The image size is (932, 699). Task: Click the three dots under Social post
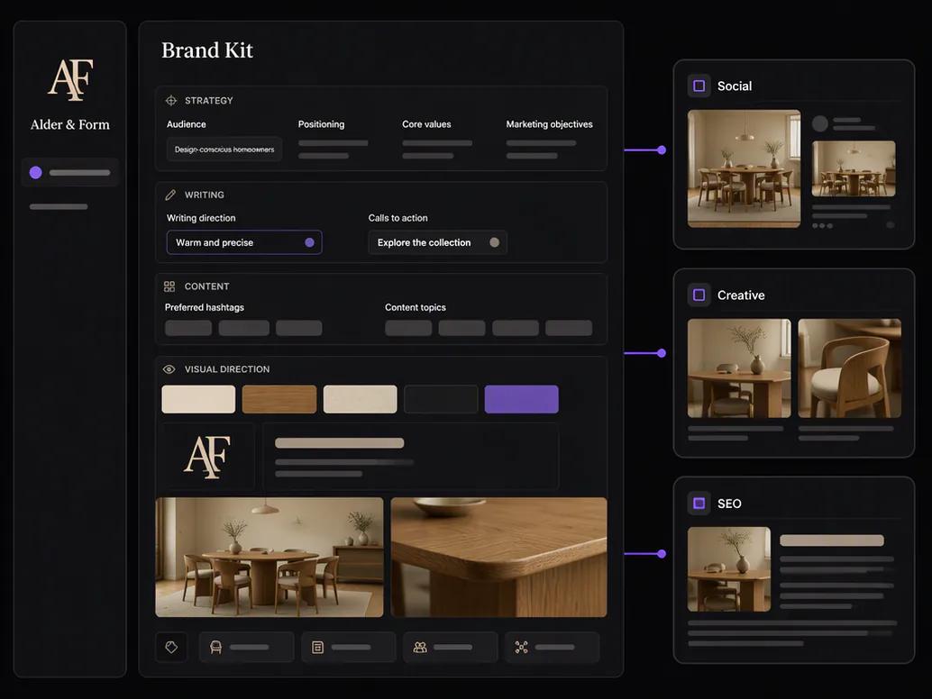pyautogui.click(x=822, y=226)
